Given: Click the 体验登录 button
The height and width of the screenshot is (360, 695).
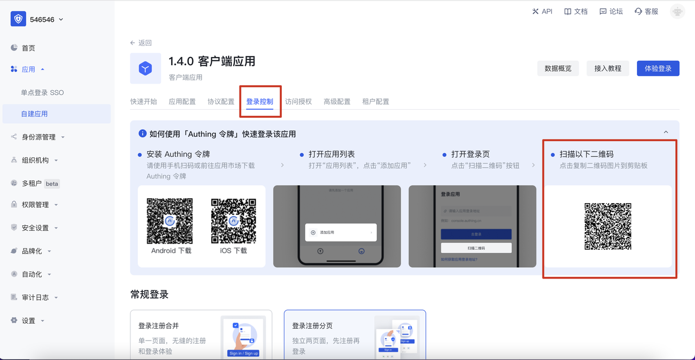Looking at the screenshot, I should click(x=658, y=68).
